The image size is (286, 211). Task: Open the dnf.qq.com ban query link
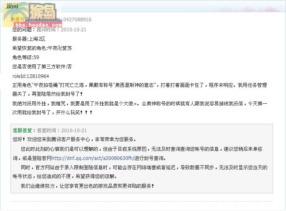[93, 158]
